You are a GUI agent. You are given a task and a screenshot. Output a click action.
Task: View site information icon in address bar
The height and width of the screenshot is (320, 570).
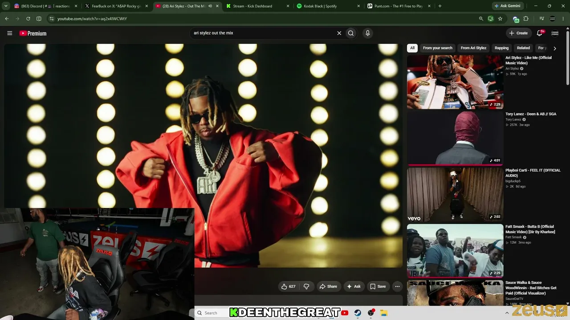coord(51,19)
